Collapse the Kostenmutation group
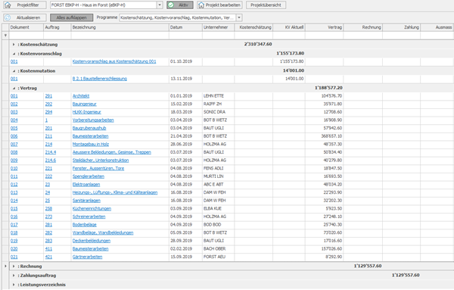454x290 pixels. [14, 71]
